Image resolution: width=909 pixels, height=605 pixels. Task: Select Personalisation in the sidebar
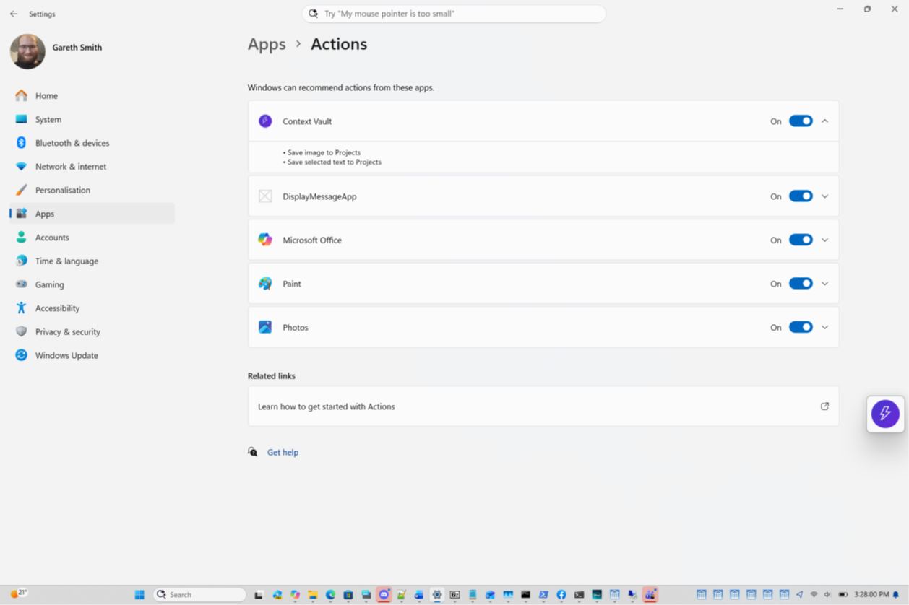pos(92,190)
